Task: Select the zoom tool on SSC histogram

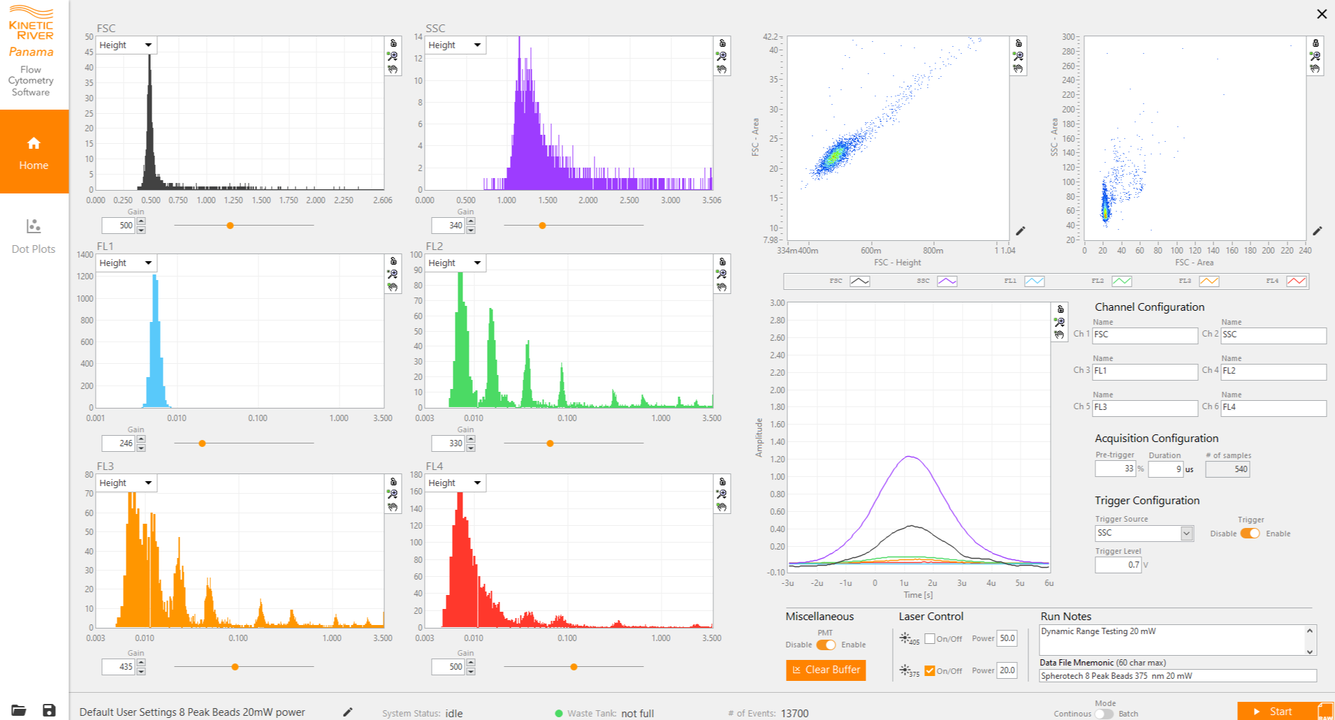Action: (x=722, y=57)
